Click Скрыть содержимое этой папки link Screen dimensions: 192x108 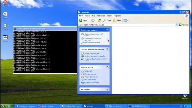coord(94,35)
